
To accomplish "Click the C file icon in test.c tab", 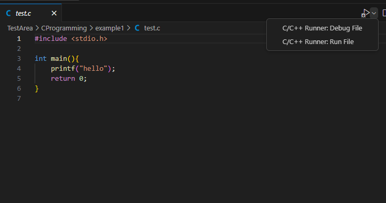I will click(x=8, y=13).
